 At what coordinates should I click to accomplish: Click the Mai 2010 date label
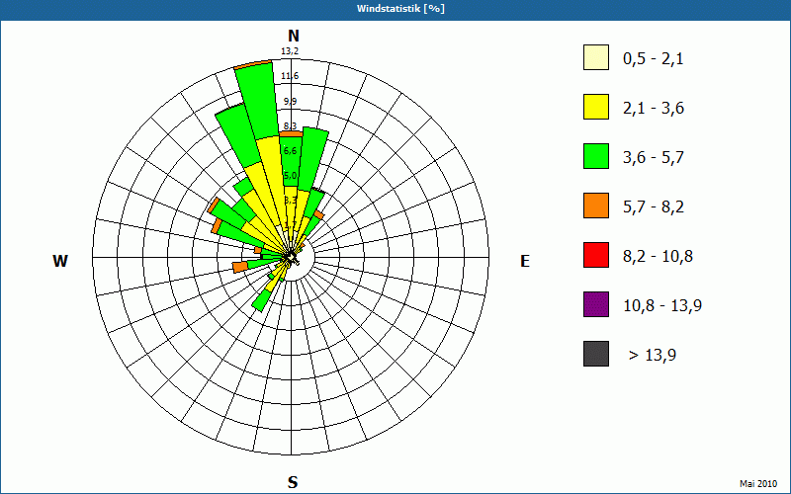(x=758, y=483)
